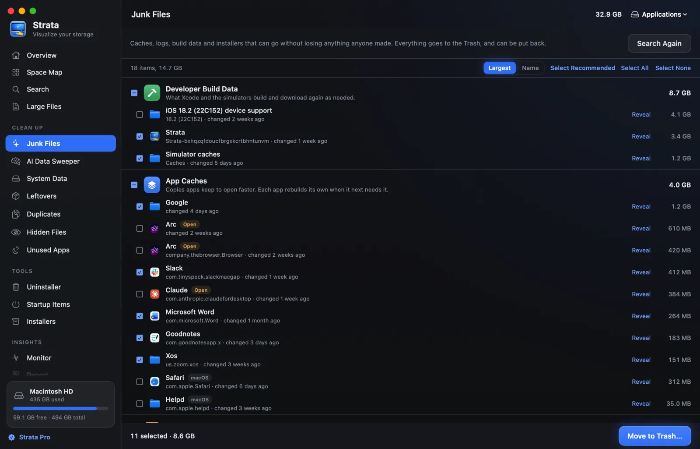700x449 pixels.
Task: Click the Arc icon in company.thebrowser.Browser row
Action: pyautogui.click(x=155, y=251)
